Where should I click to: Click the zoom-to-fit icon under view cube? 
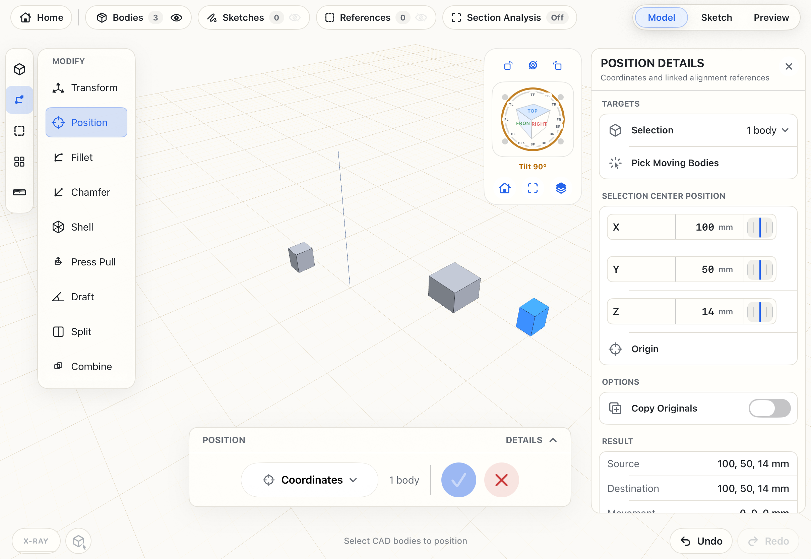533,188
